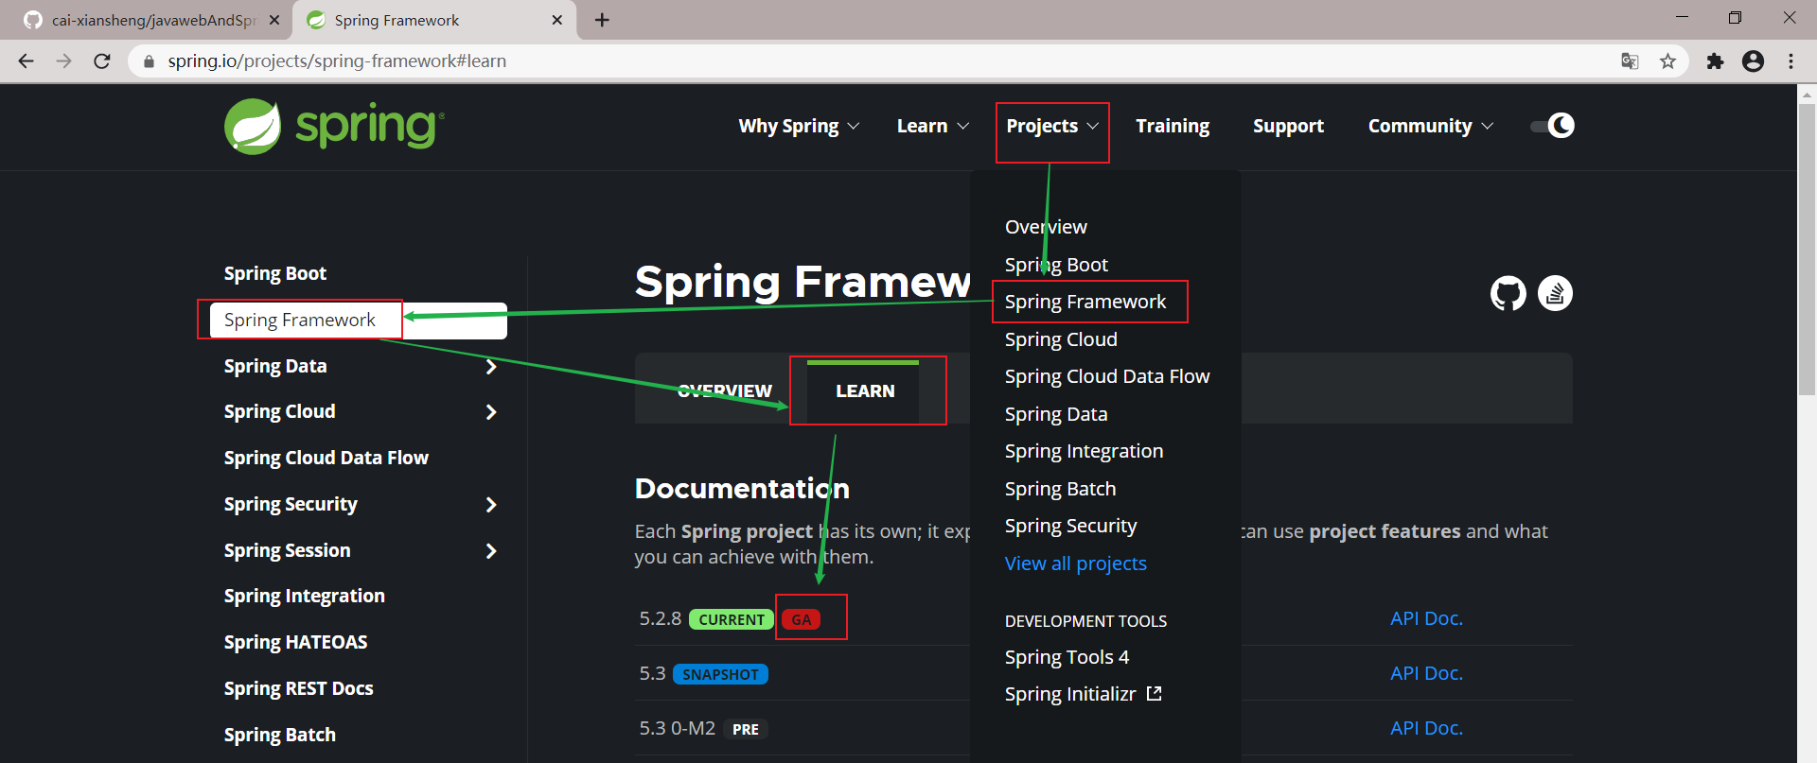
Task: Reload the page
Action: pos(102,61)
